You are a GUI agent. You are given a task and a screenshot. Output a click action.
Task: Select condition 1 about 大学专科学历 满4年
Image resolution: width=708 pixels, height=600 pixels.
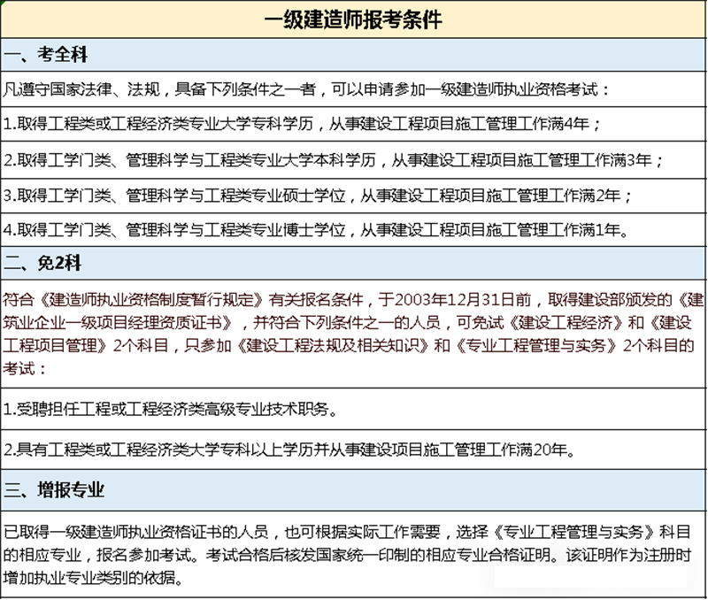click(302, 124)
